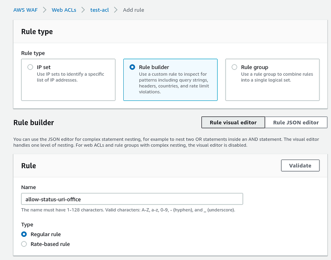The height and width of the screenshot is (260, 331).
Task: Select the Rule group radio button
Action: [234, 67]
